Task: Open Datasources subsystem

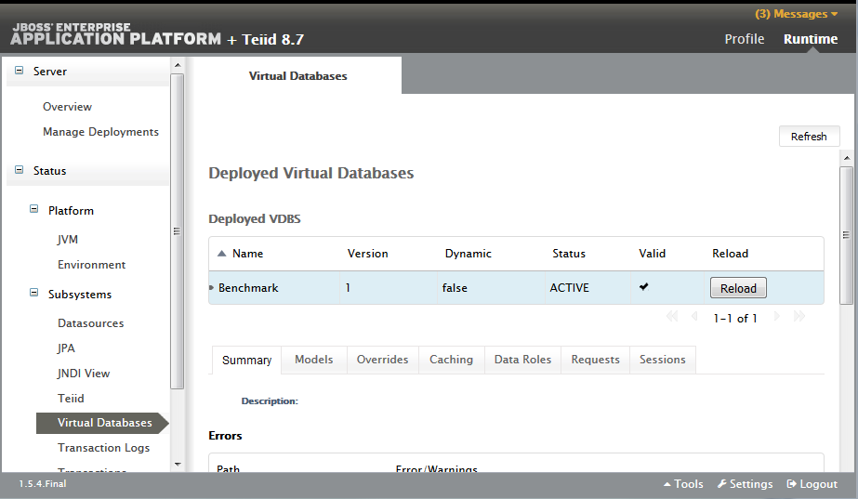Action: (91, 323)
